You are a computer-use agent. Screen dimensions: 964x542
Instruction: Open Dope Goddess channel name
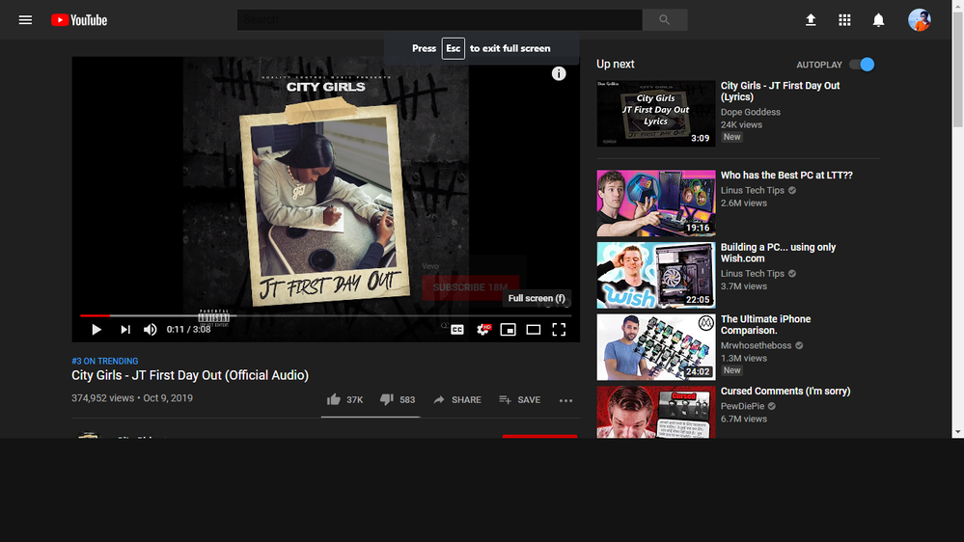(x=750, y=112)
